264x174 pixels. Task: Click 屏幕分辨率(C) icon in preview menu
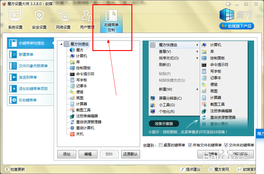(153, 98)
